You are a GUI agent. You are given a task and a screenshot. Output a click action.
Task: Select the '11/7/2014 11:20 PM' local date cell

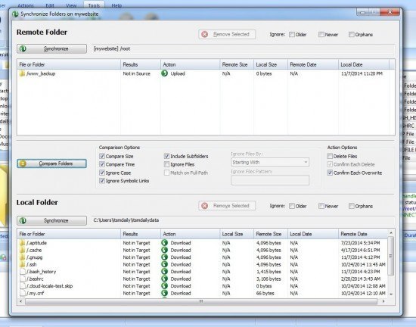[x=362, y=73]
